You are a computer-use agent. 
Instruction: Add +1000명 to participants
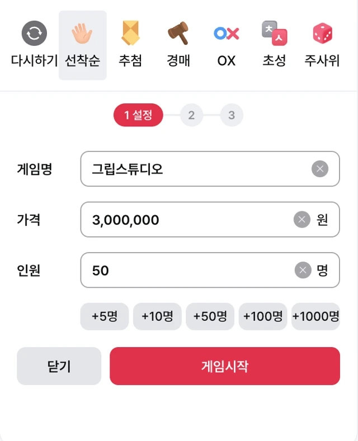pyautogui.click(x=315, y=316)
